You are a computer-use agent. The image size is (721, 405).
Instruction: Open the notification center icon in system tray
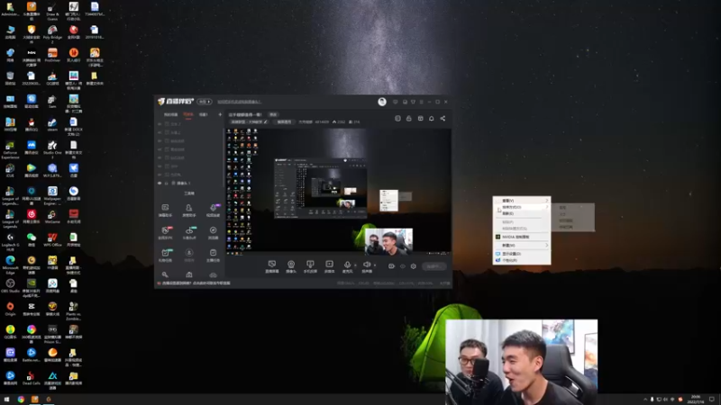[712, 400]
